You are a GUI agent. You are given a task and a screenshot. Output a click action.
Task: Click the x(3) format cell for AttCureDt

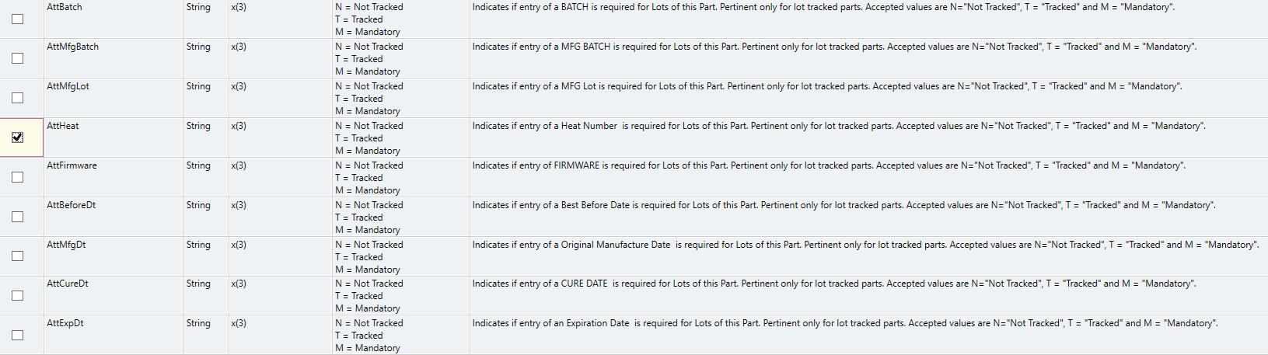pos(239,284)
